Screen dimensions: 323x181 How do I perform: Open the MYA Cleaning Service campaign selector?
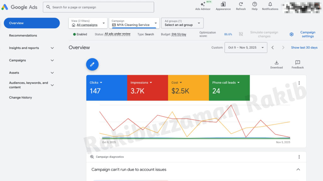pyautogui.click(x=134, y=23)
